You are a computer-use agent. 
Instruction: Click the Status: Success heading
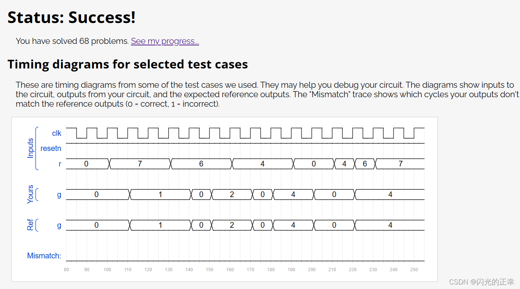click(x=72, y=17)
